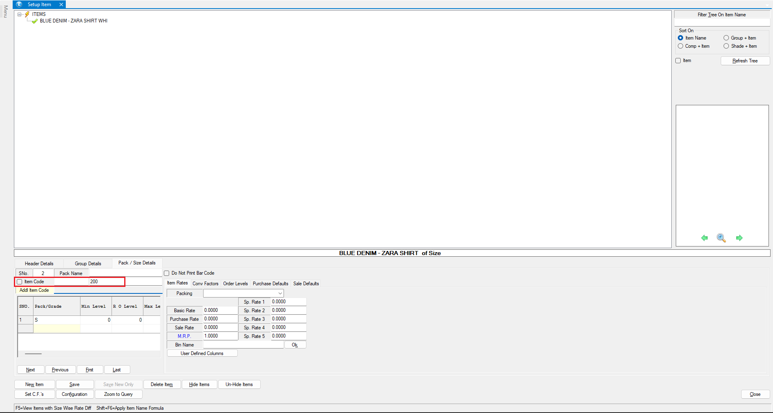Collapse the ITEMS tree node
Image resolution: width=773 pixels, height=413 pixels.
pos(19,14)
